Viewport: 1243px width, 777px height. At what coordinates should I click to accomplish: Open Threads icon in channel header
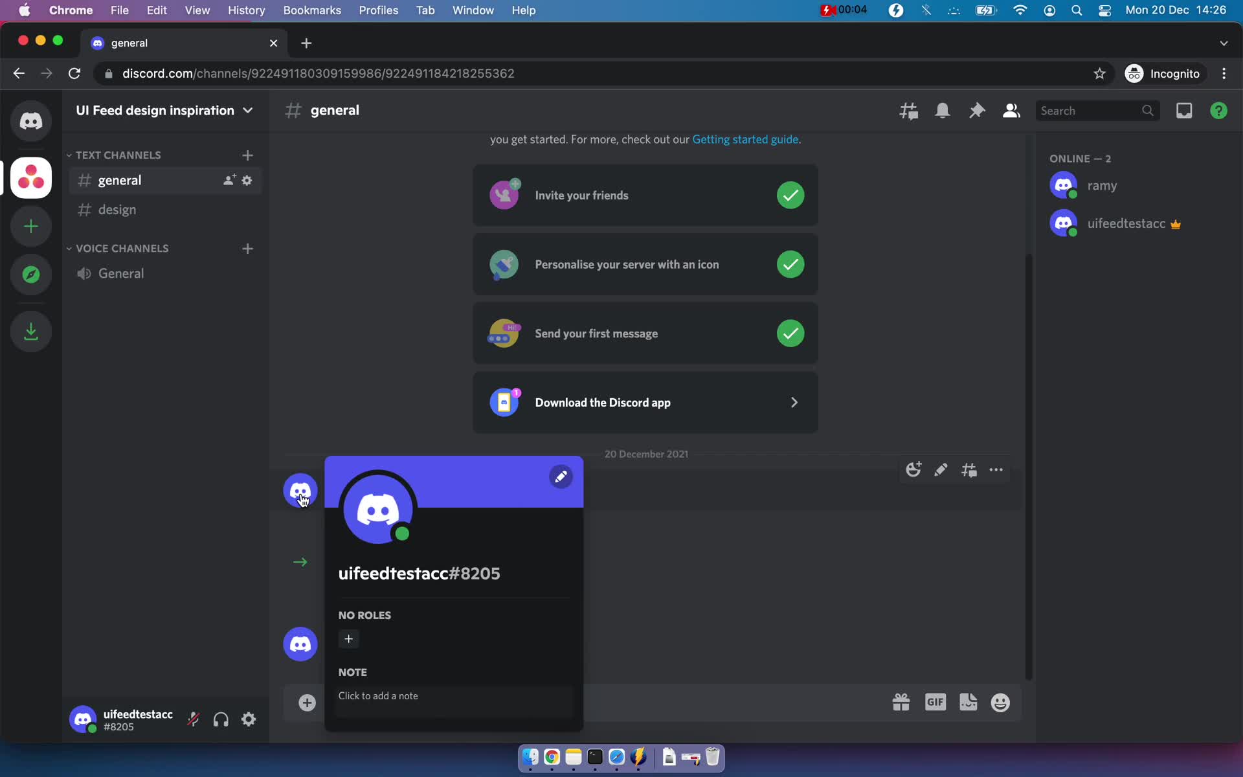pyautogui.click(x=908, y=111)
